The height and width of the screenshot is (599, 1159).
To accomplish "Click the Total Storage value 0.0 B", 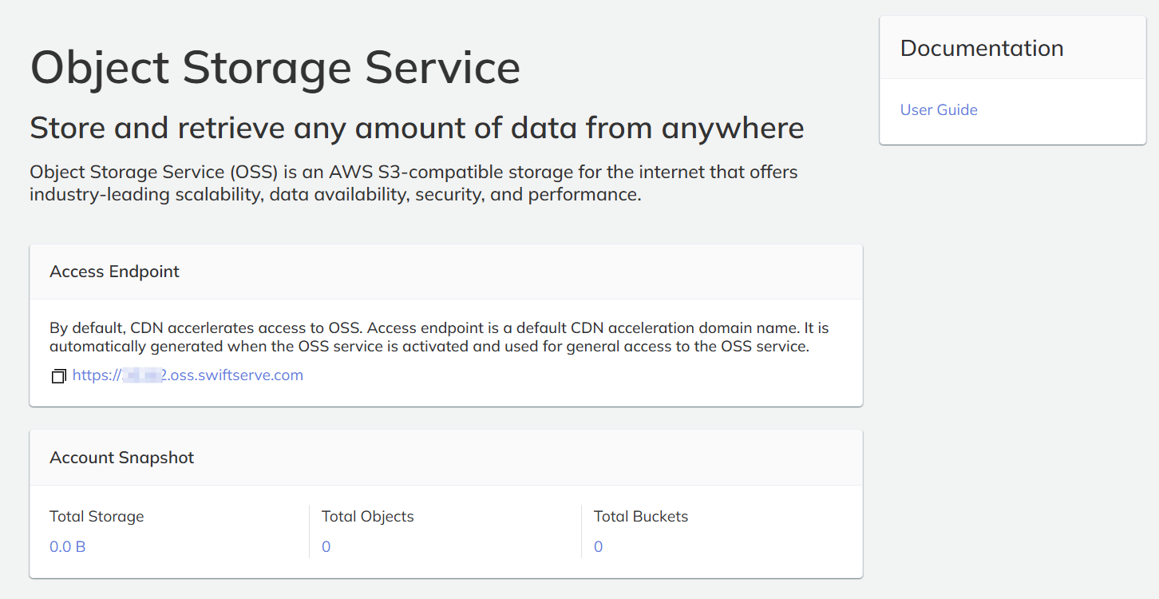I will click(68, 547).
